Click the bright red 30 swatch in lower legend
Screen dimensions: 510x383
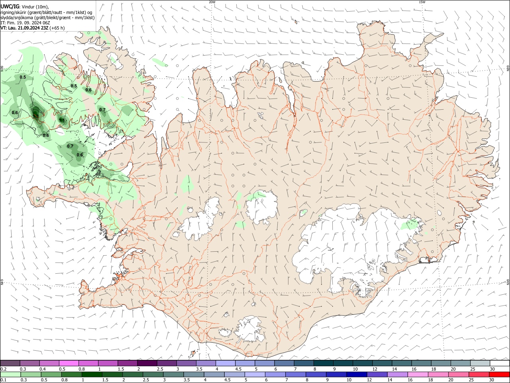click(499, 375)
